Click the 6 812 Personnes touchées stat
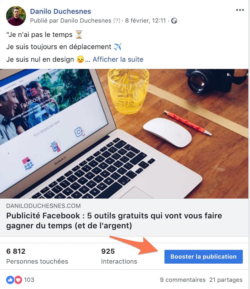 point(37,256)
